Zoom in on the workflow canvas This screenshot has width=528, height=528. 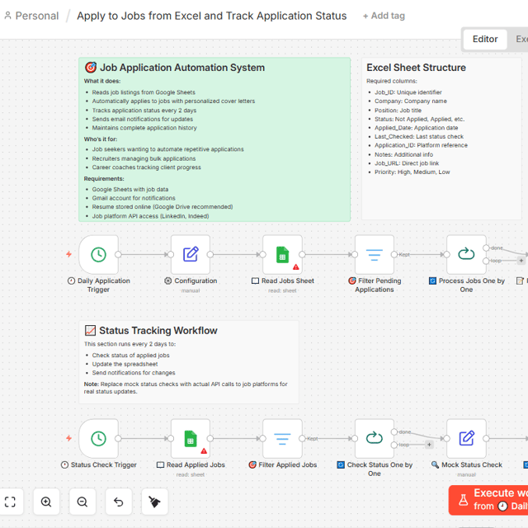pos(46,502)
